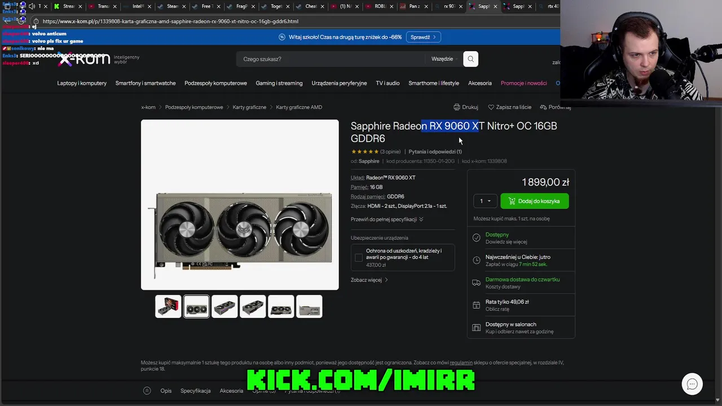
Task: Click the five-star rating icons
Action: (365, 152)
